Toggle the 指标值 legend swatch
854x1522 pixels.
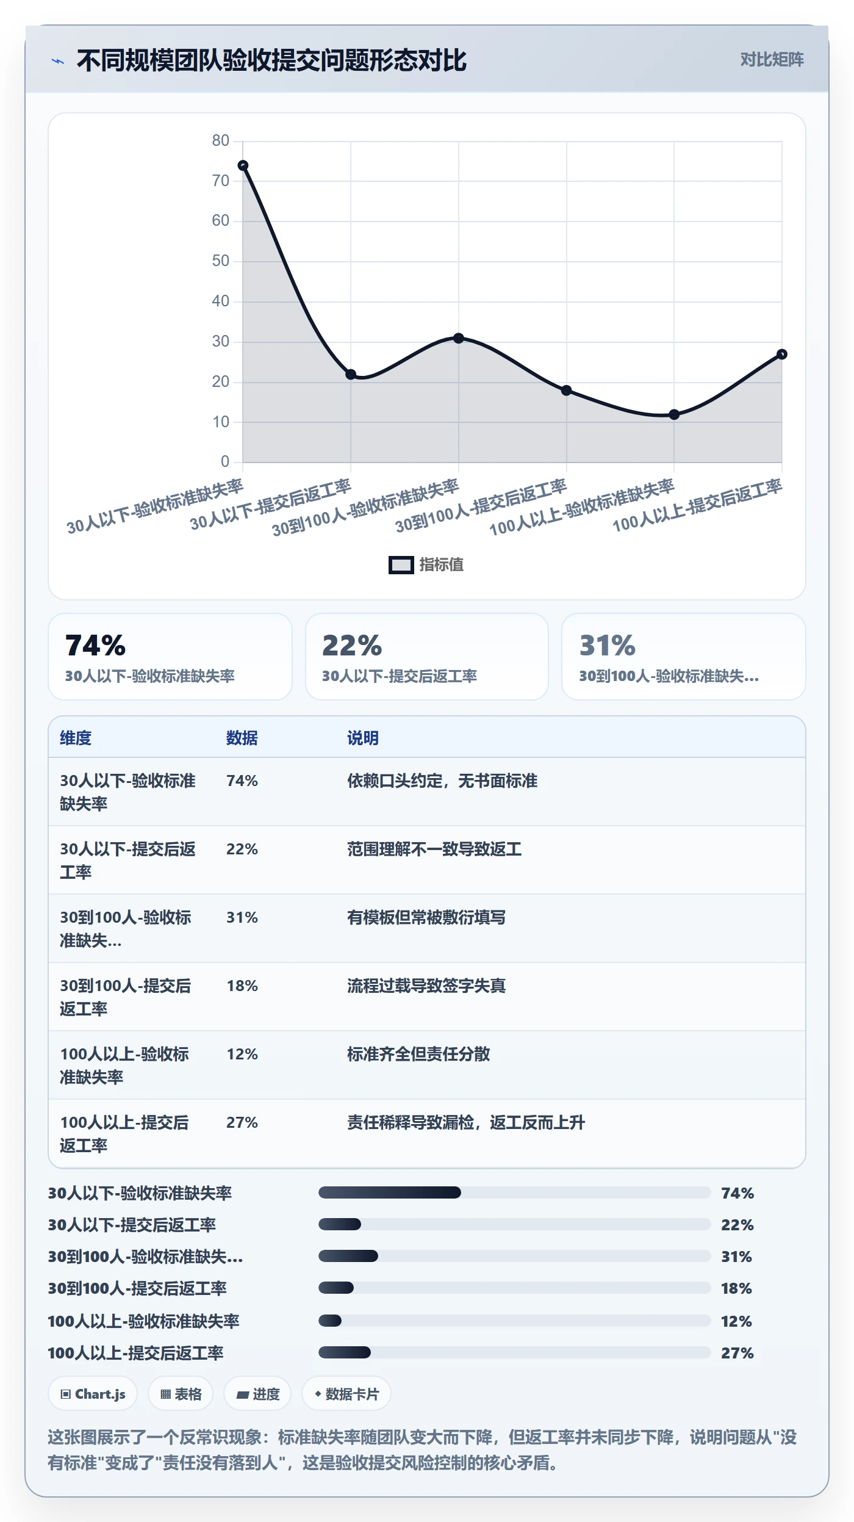pyautogui.click(x=401, y=564)
